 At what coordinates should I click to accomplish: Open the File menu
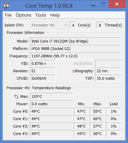(x=8, y=15)
